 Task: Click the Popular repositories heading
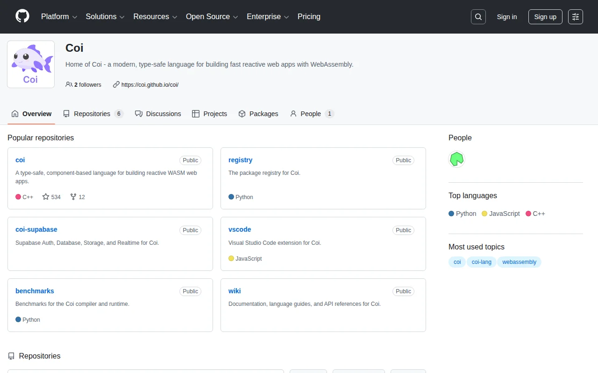pyautogui.click(x=41, y=138)
